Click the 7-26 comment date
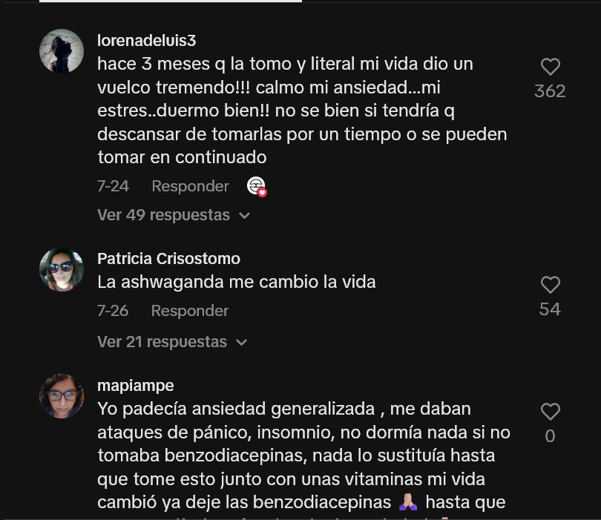 pyautogui.click(x=113, y=311)
